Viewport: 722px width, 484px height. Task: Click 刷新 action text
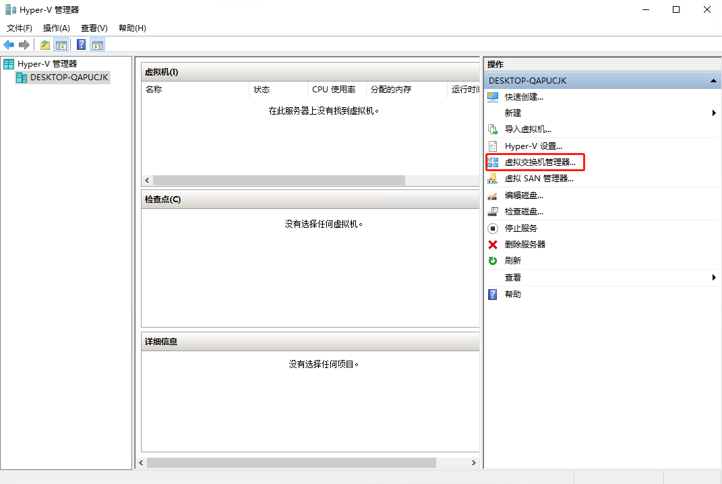(x=513, y=261)
